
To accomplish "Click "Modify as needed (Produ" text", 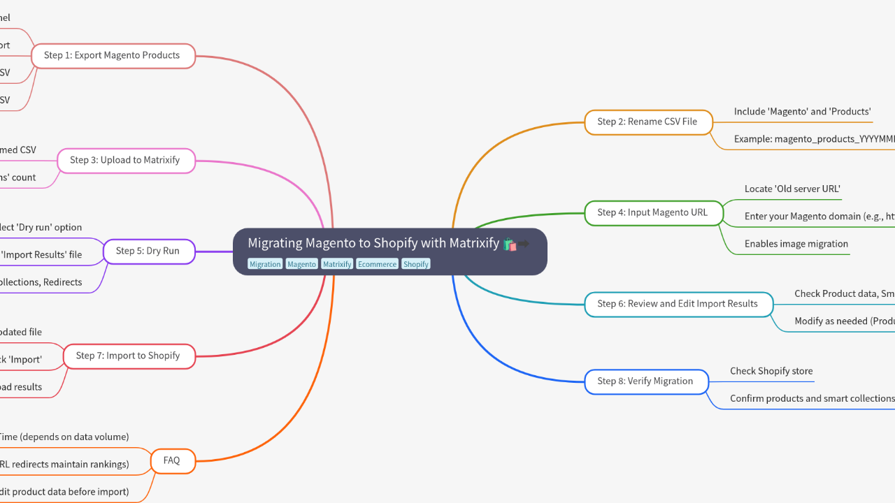I will (844, 321).
